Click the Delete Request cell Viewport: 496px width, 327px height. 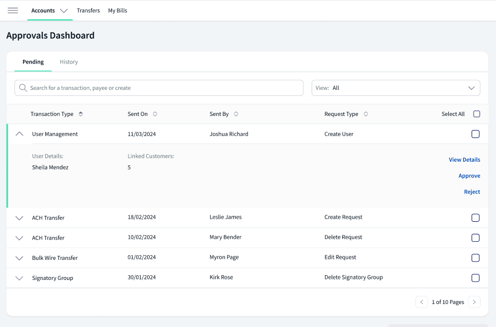[343, 237]
